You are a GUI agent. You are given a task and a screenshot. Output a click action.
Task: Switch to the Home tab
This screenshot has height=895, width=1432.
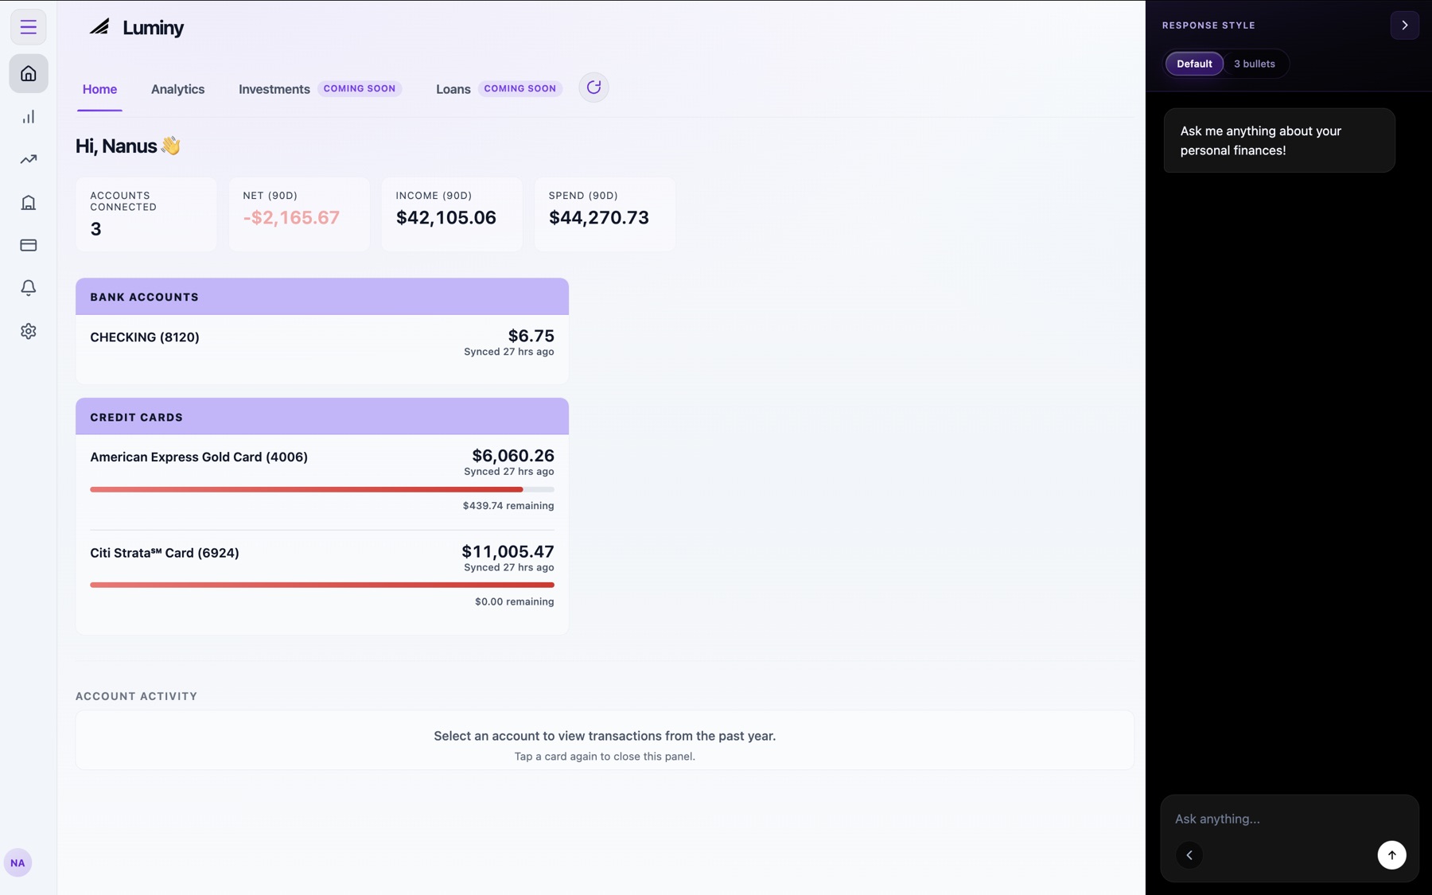pyautogui.click(x=99, y=89)
